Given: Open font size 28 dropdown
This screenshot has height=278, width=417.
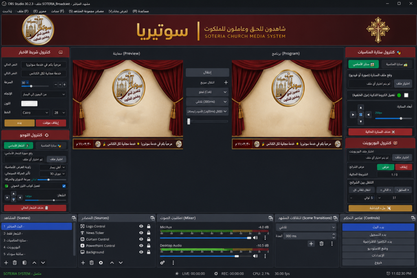Looking at the screenshot, I should point(59,113).
